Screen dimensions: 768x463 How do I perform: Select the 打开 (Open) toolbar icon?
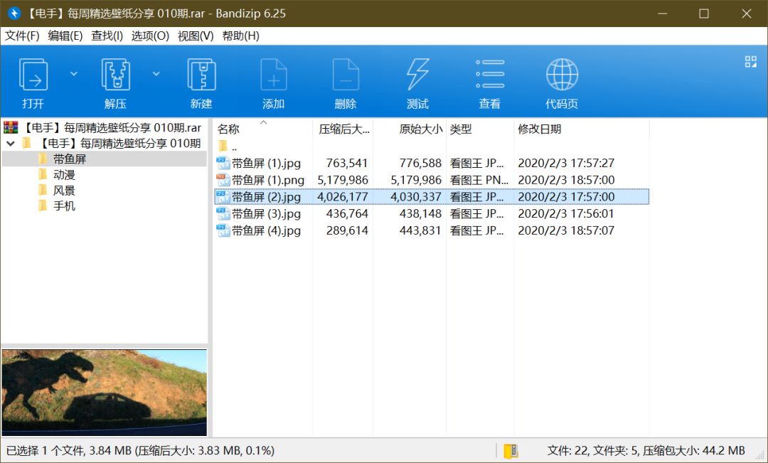33,74
